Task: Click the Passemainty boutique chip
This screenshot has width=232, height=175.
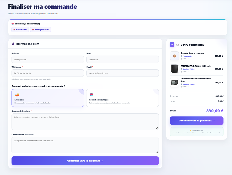Action: point(20,30)
